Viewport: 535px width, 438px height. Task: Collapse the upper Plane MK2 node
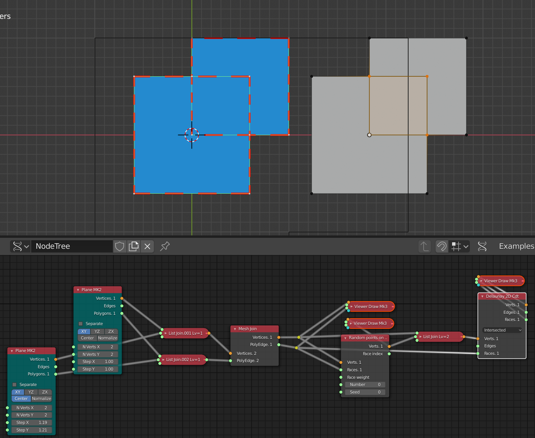tap(78, 290)
